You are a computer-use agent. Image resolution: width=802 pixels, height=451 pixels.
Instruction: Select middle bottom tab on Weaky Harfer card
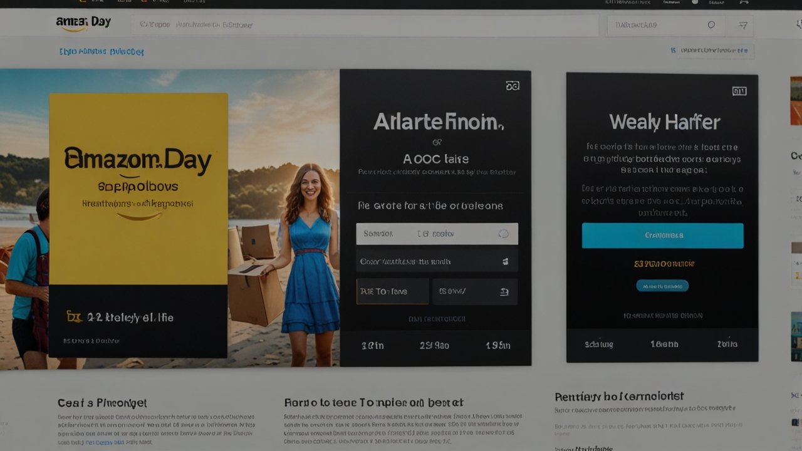click(664, 344)
